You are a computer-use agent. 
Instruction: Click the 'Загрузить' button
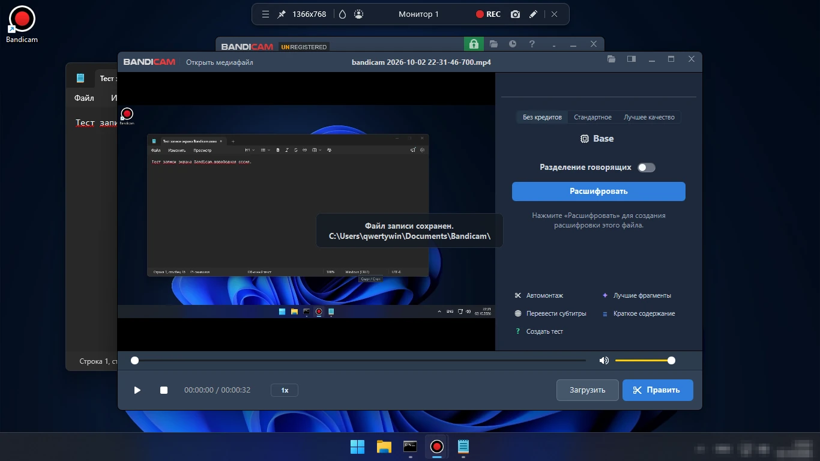587,390
